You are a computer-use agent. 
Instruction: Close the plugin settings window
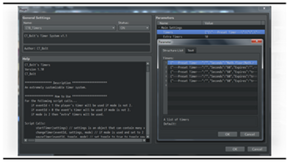264,8
